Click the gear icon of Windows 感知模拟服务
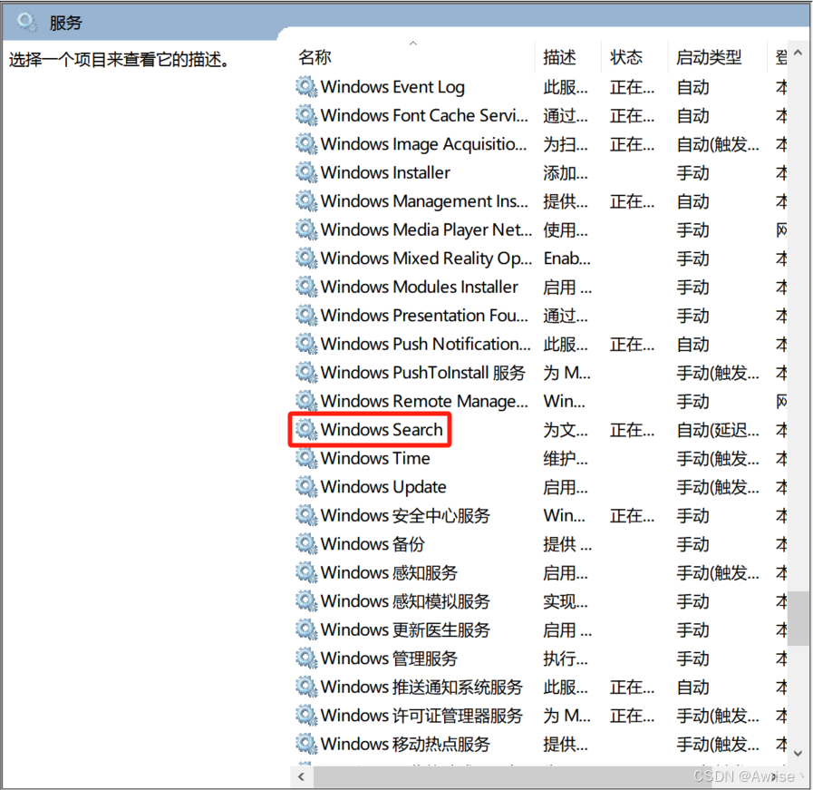Image resolution: width=813 pixels, height=790 pixels. 306,600
